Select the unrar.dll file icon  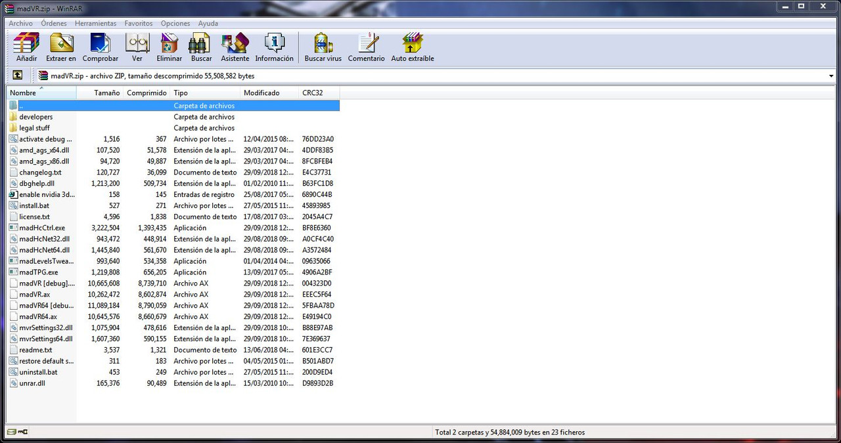13,383
